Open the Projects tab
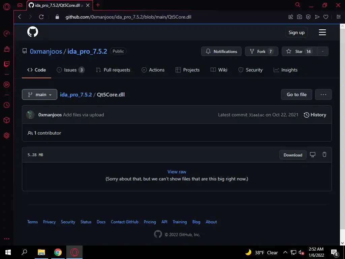The width and height of the screenshot is (345, 259). click(x=187, y=70)
